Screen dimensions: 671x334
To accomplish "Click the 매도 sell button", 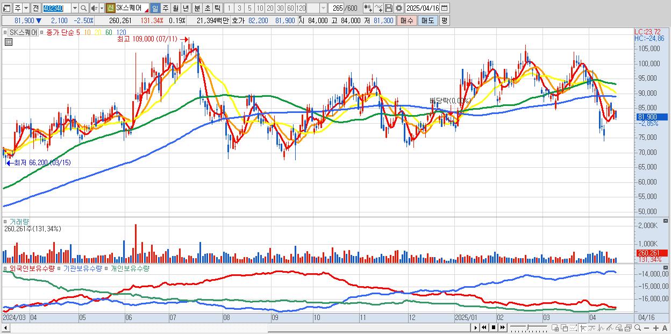I will (427, 20).
